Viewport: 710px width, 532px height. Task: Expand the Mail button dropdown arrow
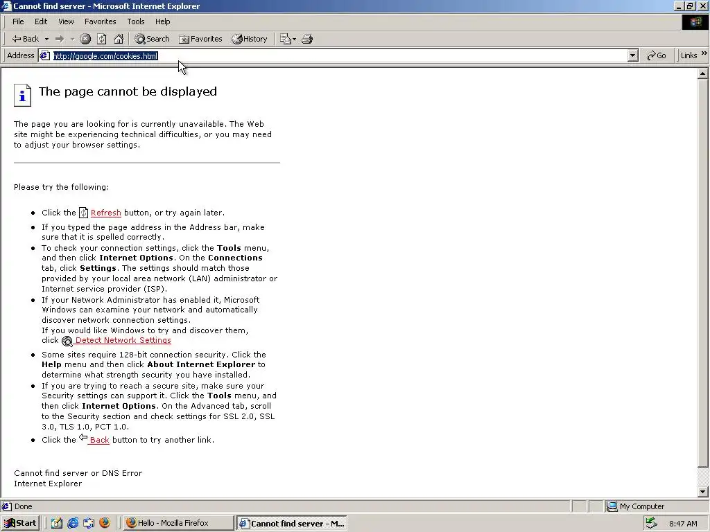[294, 39]
